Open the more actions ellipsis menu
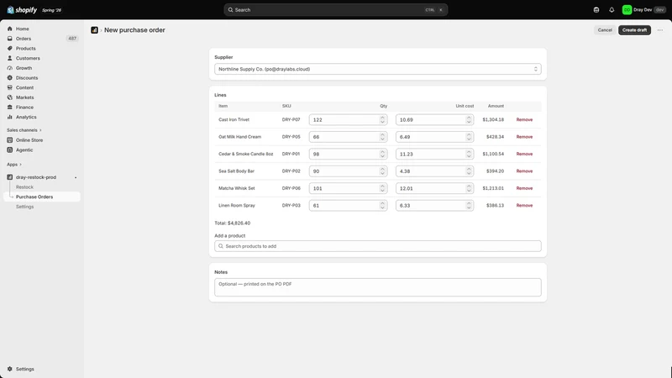This screenshot has height=378, width=672. coord(660,30)
